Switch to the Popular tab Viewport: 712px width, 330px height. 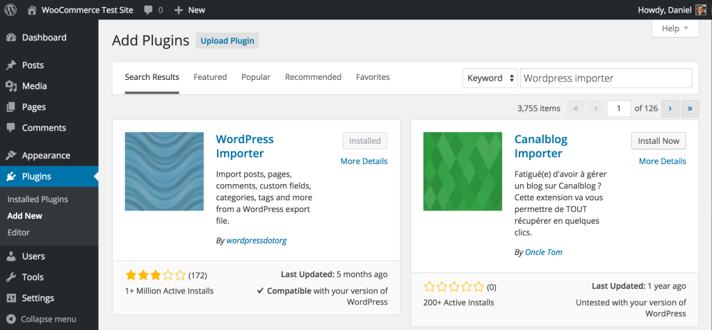click(256, 77)
